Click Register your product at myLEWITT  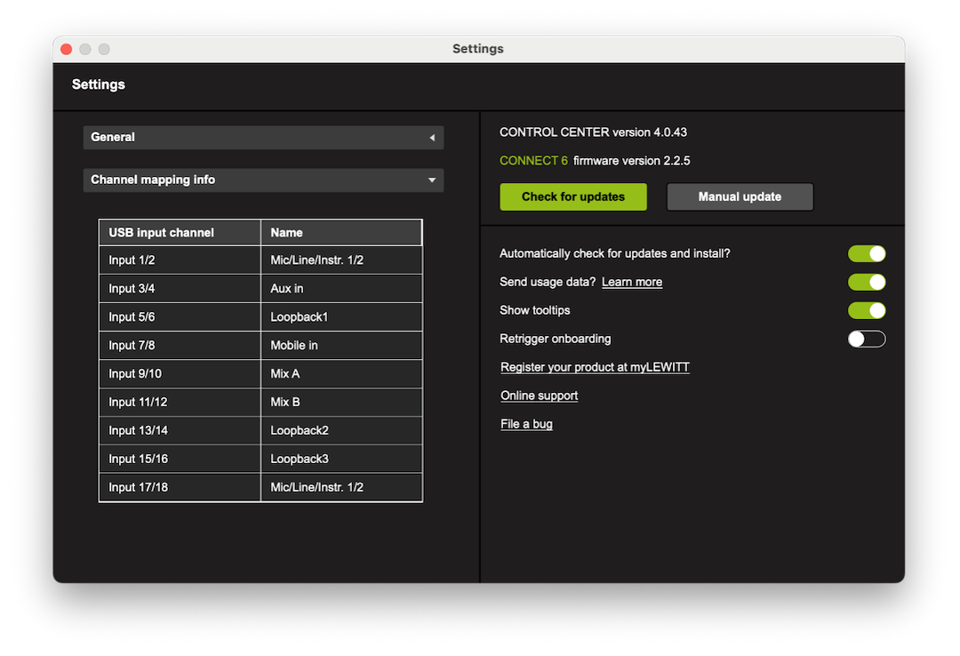[x=595, y=366]
